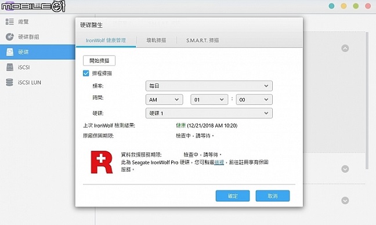Open the AM/PM time dropdown

164,99
